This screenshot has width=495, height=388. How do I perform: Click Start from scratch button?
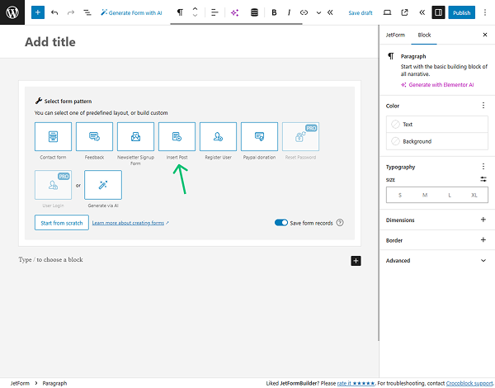(60, 223)
